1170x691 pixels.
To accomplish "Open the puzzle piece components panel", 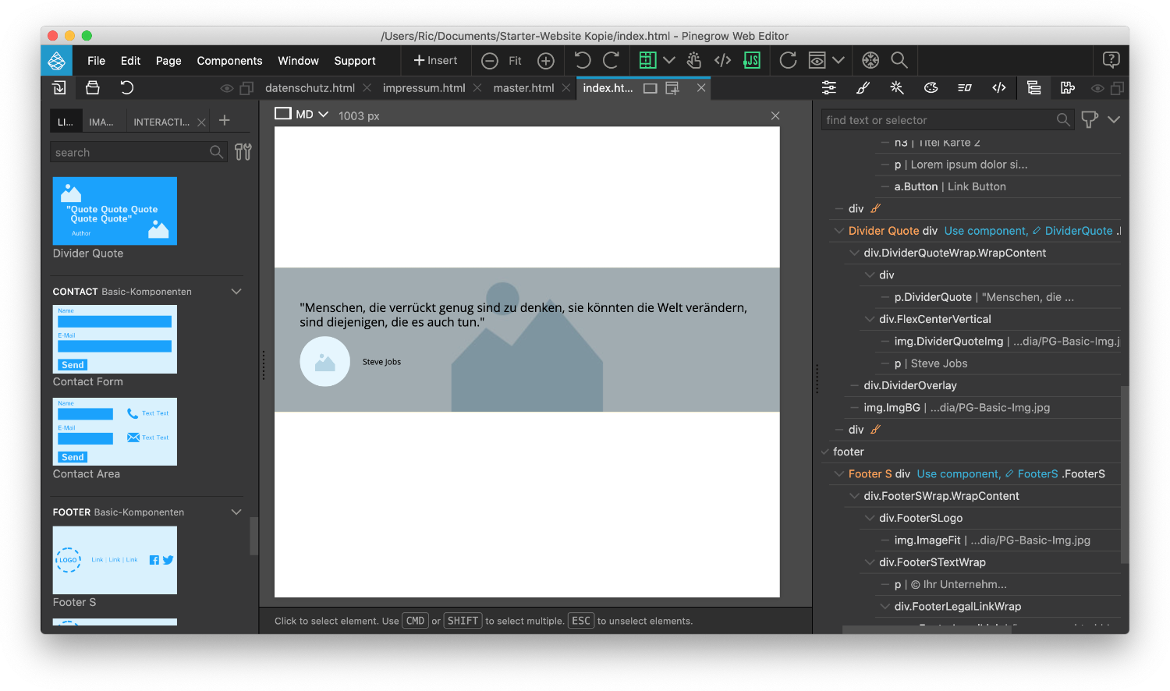I will click(1068, 87).
